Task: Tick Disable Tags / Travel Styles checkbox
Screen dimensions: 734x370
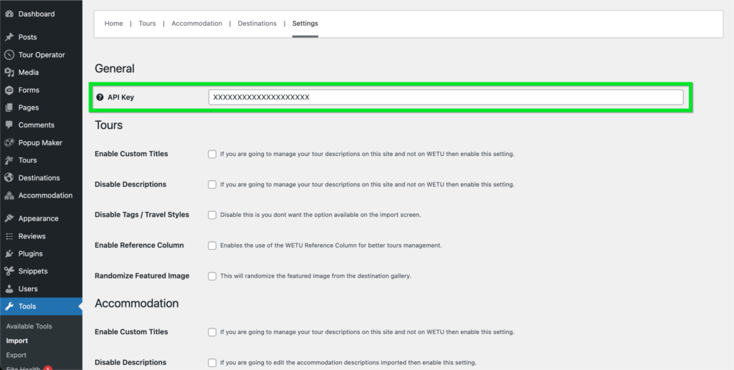Action: (212, 215)
